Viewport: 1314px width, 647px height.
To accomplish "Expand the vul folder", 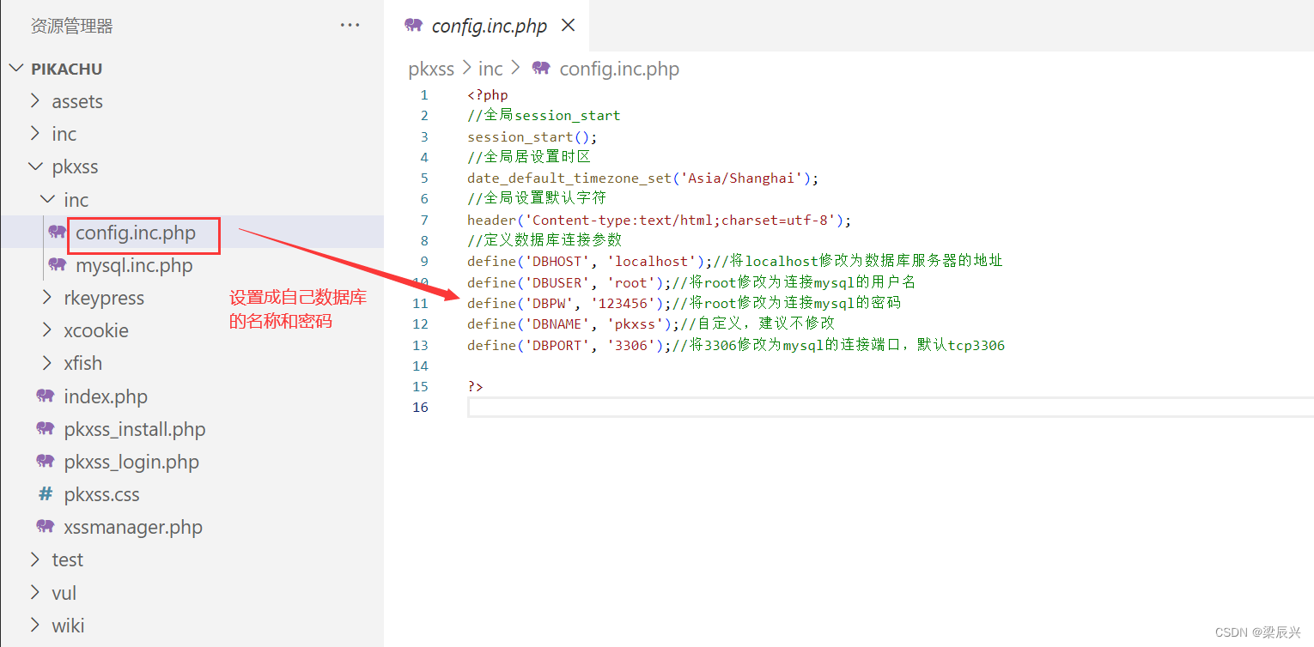I will [x=35, y=593].
